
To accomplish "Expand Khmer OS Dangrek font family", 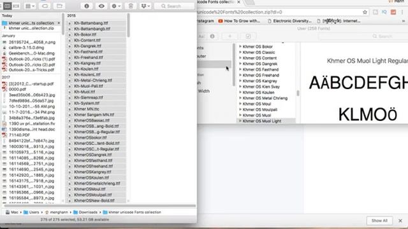I will (x=240, y=64).
